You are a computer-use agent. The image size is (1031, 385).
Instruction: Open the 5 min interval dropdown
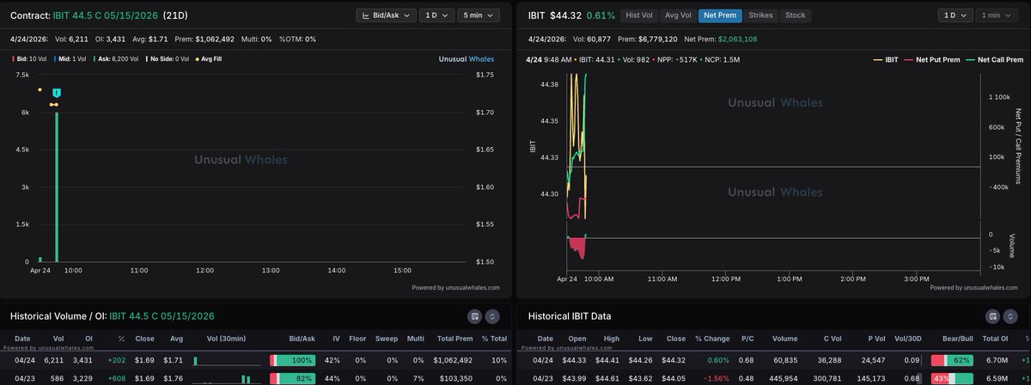(x=478, y=15)
